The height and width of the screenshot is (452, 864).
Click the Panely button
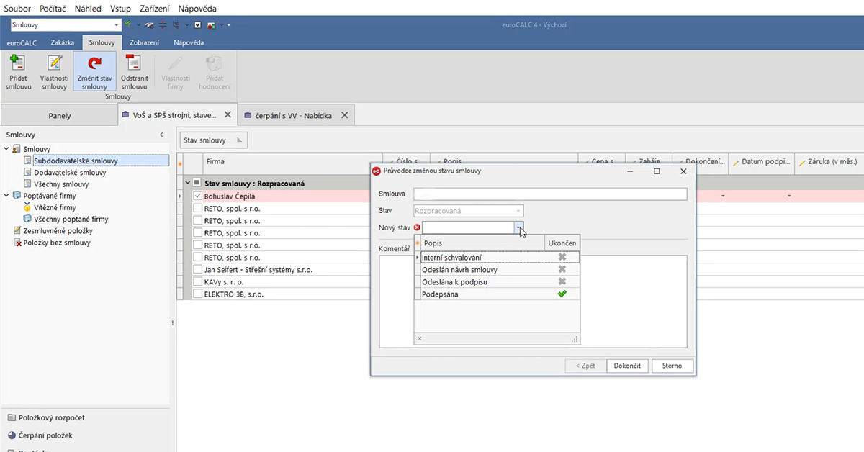pyautogui.click(x=60, y=115)
